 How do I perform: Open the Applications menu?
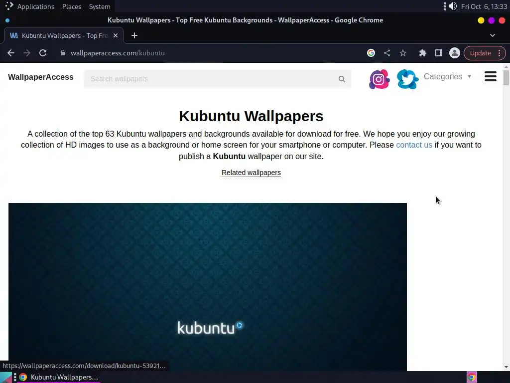click(36, 6)
